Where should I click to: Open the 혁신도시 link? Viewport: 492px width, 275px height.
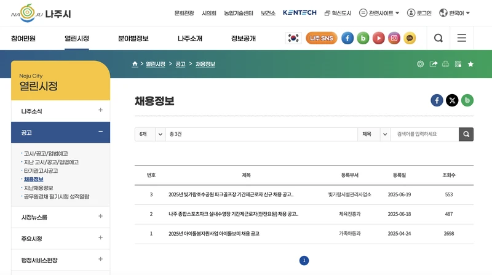(338, 13)
